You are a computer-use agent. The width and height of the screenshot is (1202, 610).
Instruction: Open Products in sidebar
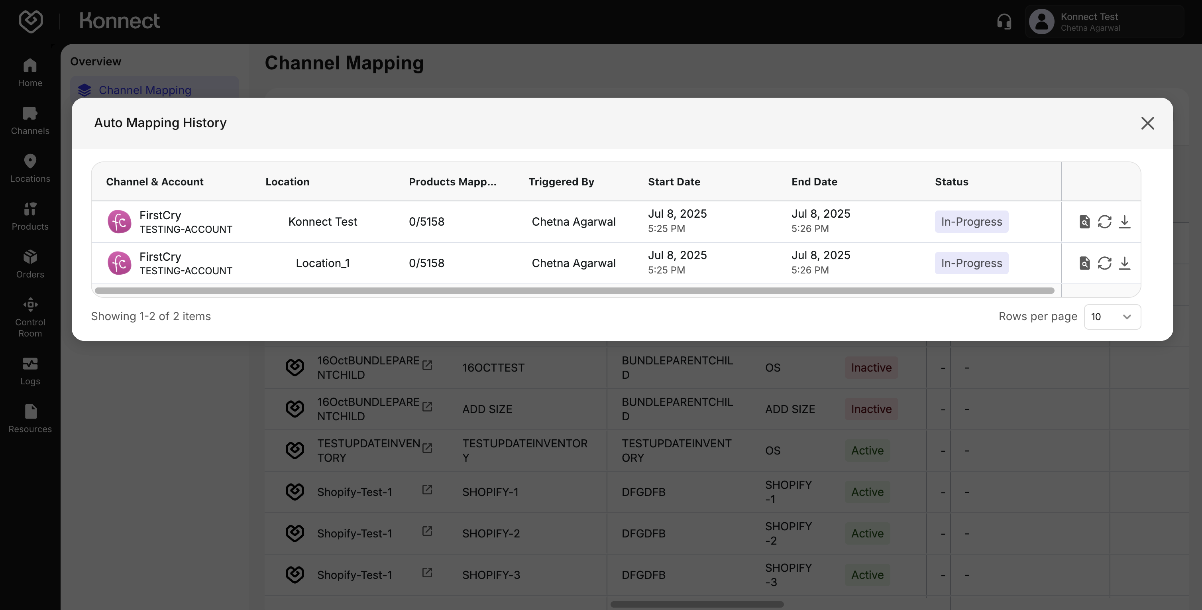click(x=30, y=216)
